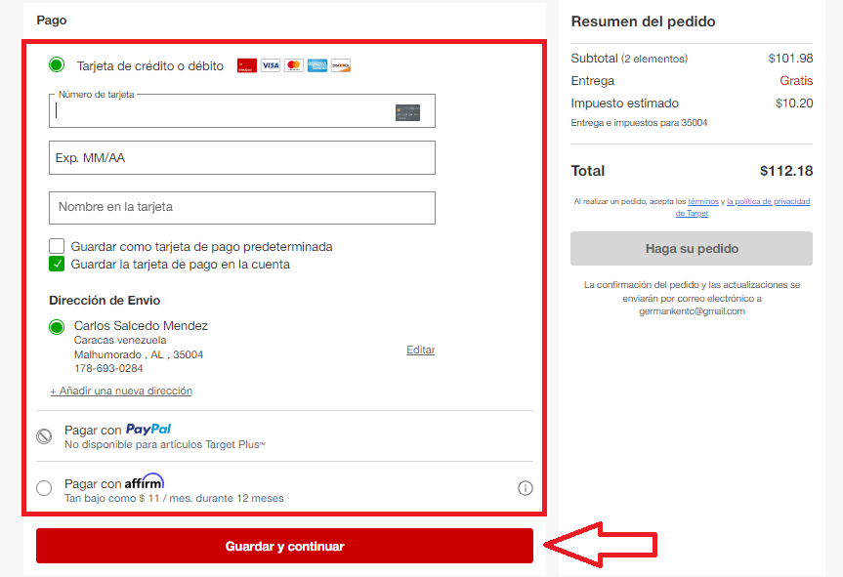Click the Total amount $112.18
The width and height of the screenshot is (843, 577).
pyautogui.click(x=786, y=171)
